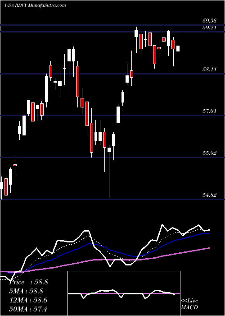Select the 59.21 price level label

[209, 28]
